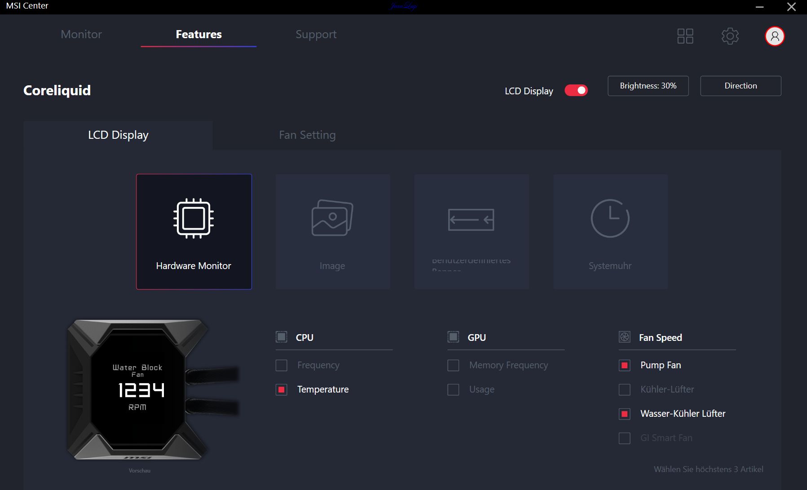Image resolution: width=807 pixels, height=490 pixels.
Task: Toggle the LCD Display switch off
Action: 576,90
